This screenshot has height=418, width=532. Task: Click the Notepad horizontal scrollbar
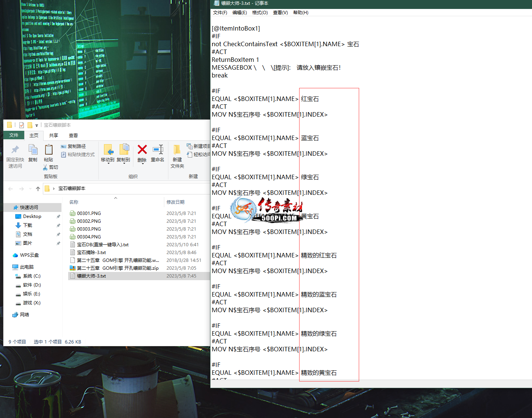coord(371,384)
